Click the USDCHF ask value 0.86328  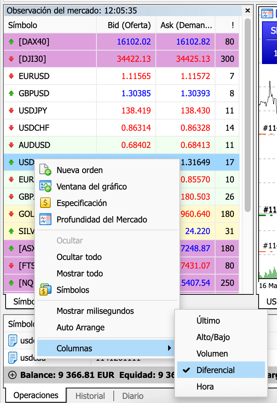click(x=195, y=128)
